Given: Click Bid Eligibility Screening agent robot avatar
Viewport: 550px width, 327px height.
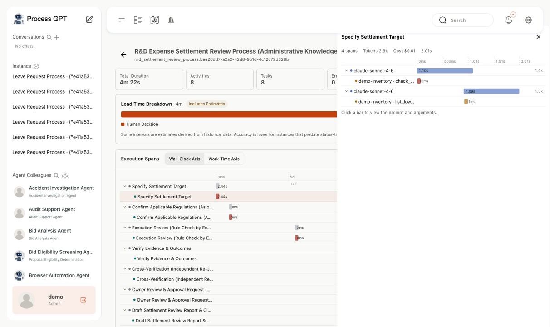Looking at the screenshot, I should [x=19, y=256].
